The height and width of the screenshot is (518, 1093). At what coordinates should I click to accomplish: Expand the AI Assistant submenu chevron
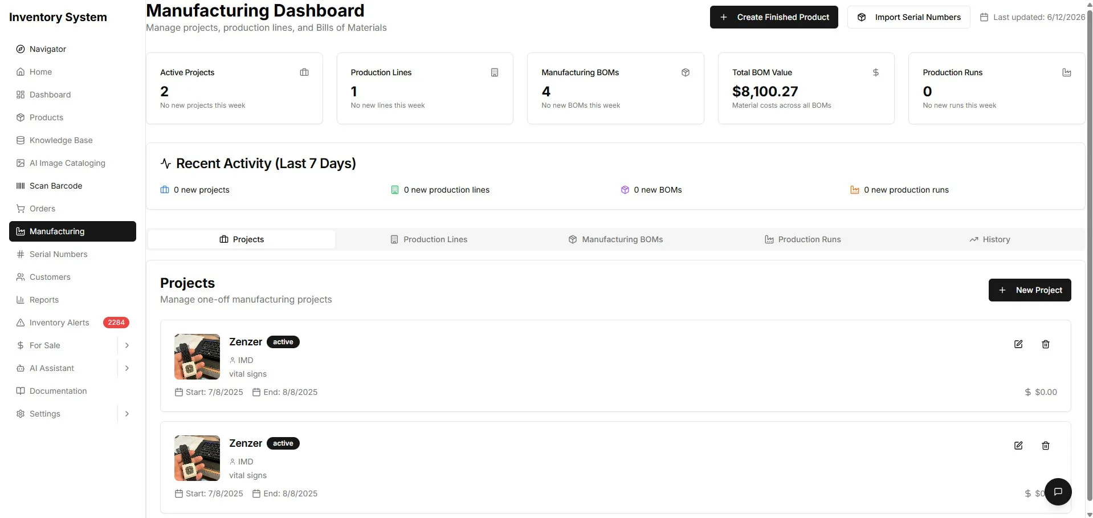pyautogui.click(x=127, y=368)
